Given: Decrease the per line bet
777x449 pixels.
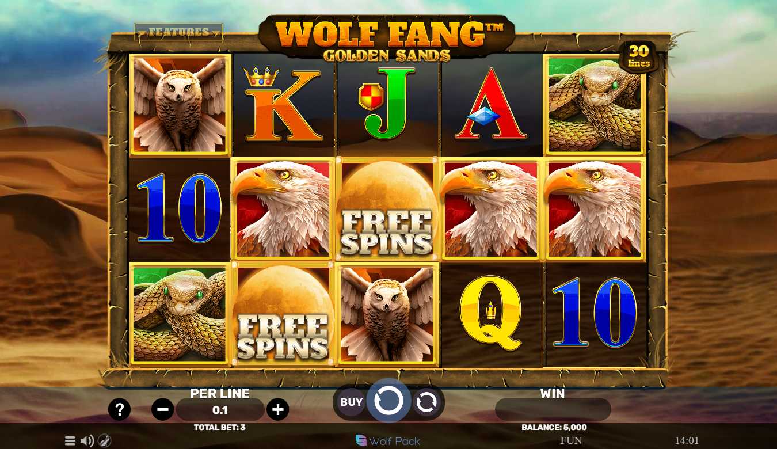Looking at the screenshot, I should click(x=163, y=410).
